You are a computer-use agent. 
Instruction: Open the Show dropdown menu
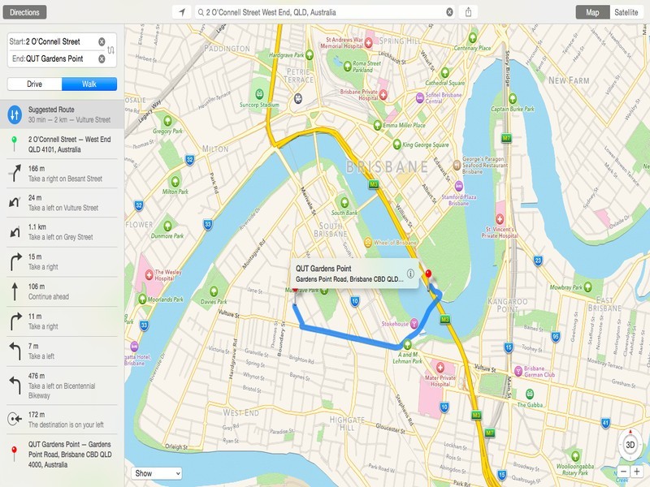click(x=157, y=473)
